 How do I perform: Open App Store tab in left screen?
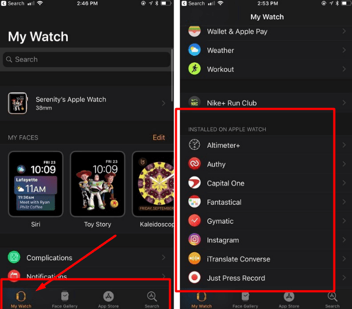108,300
